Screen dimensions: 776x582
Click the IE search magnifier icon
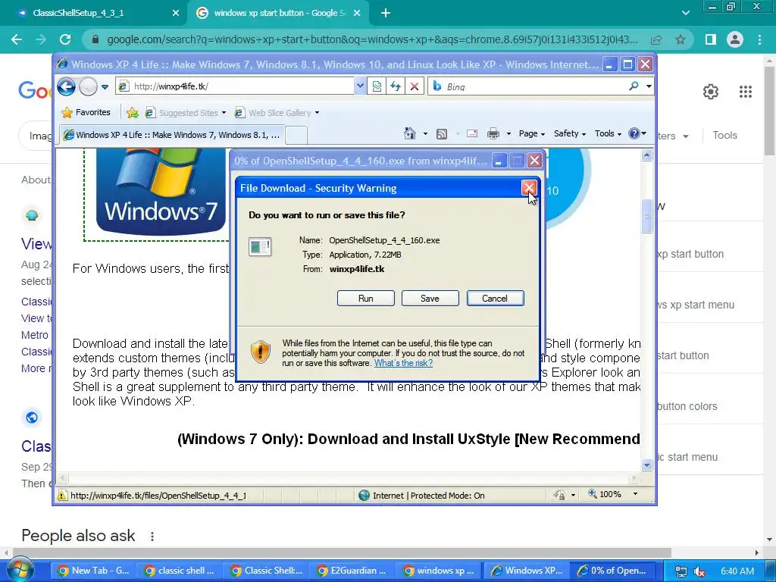coord(634,86)
